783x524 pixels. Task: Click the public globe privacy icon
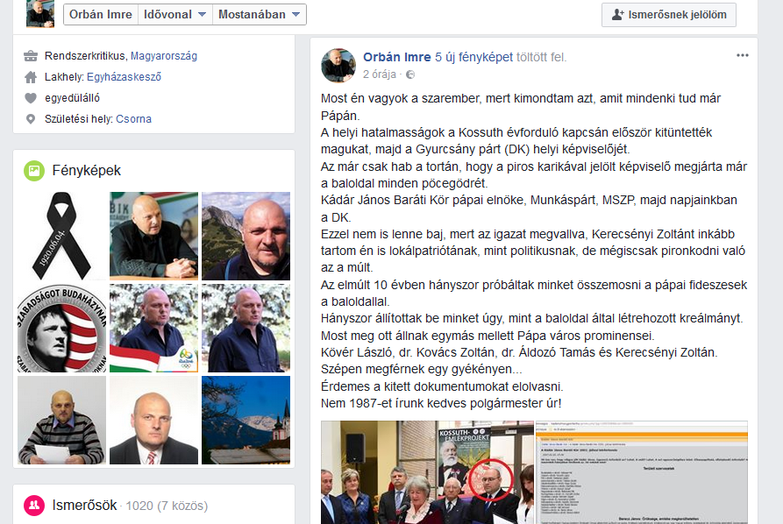tap(410, 74)
